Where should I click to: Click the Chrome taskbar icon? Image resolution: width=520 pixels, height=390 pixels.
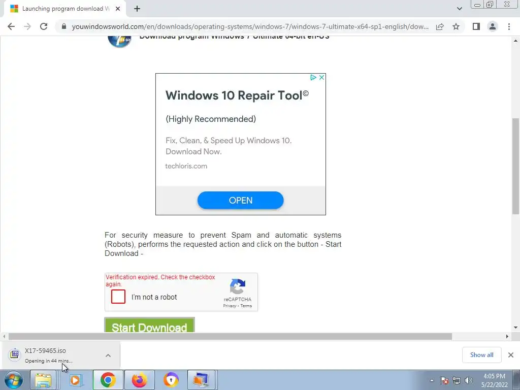point(108,380)
